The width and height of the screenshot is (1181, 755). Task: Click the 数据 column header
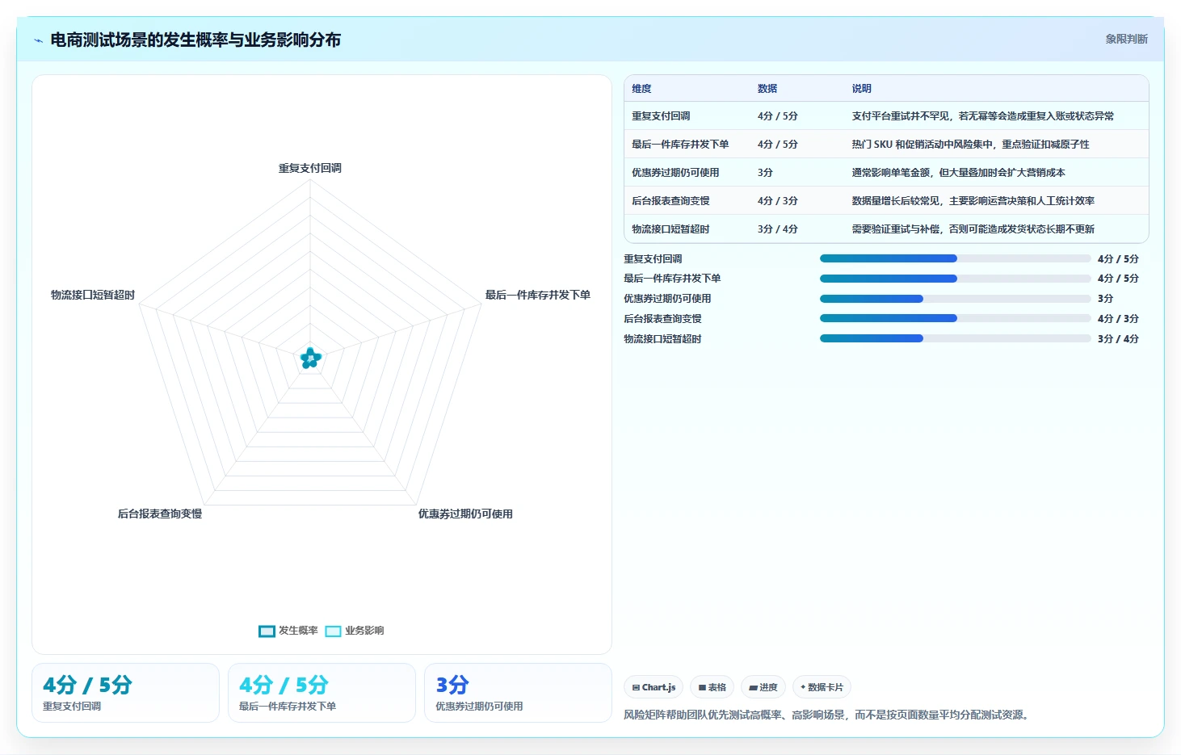[x=767, y=89]
